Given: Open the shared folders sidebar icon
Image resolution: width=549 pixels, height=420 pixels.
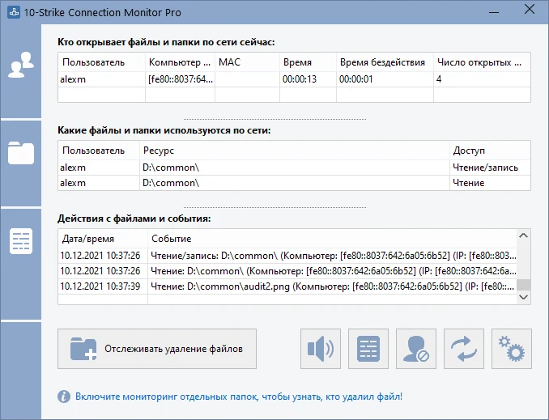Looking at the screenshot, I should coord(21,153).
